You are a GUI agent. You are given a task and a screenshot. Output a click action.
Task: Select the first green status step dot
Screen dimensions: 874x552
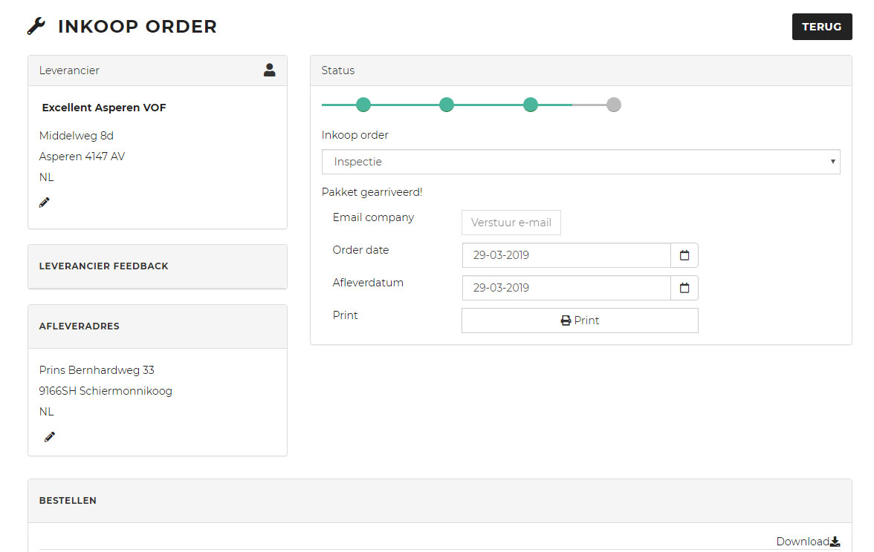click(363, 105)
